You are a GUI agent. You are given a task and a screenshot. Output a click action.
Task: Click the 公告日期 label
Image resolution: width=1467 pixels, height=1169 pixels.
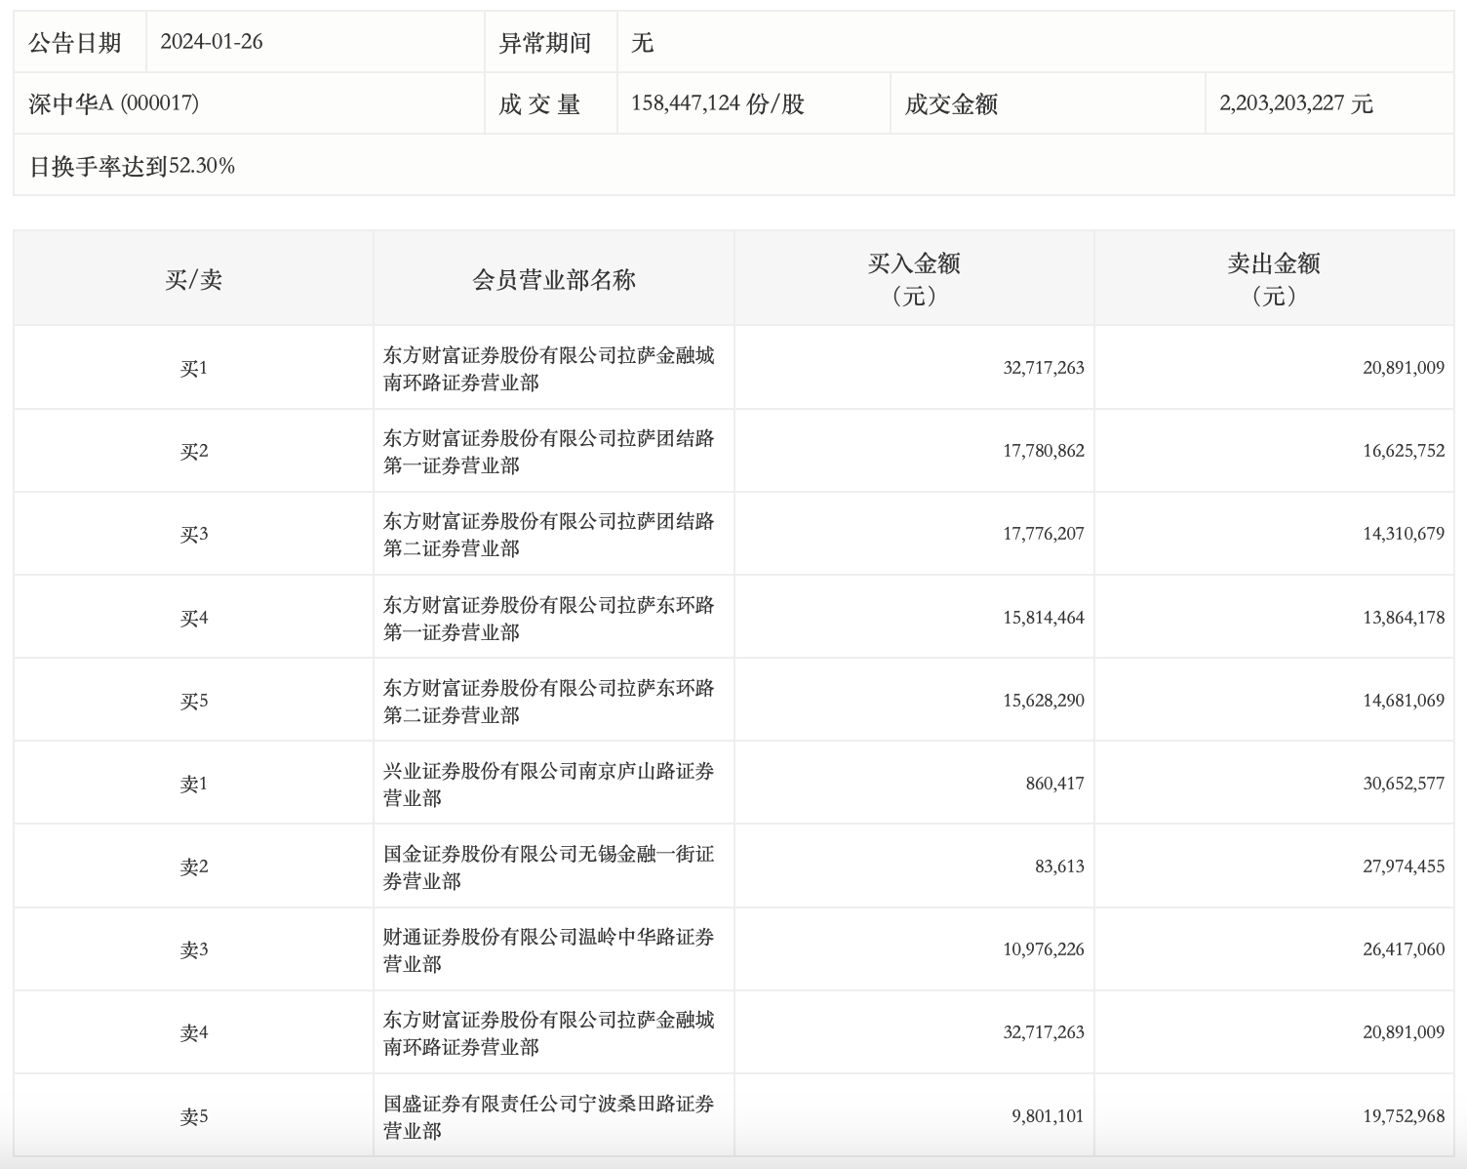pyautogui.click(x=75, y=43)
